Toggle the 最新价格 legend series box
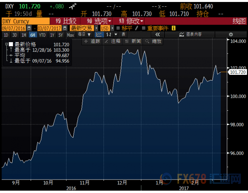Viewport: 248px width, 193px height. [11, 45]
